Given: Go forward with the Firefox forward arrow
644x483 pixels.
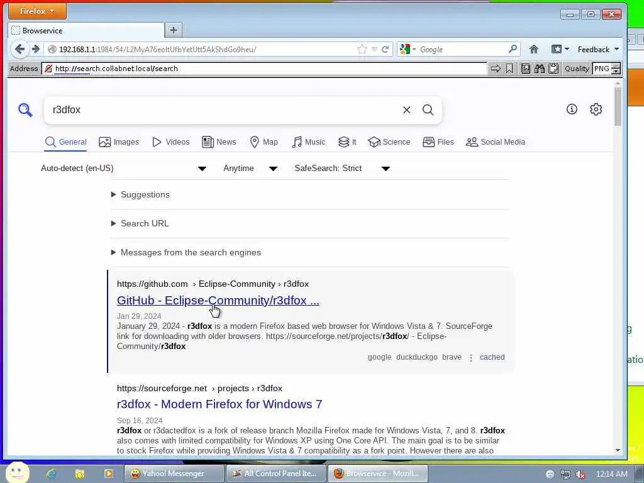Looking at the screenshot, I should [36, 49].
